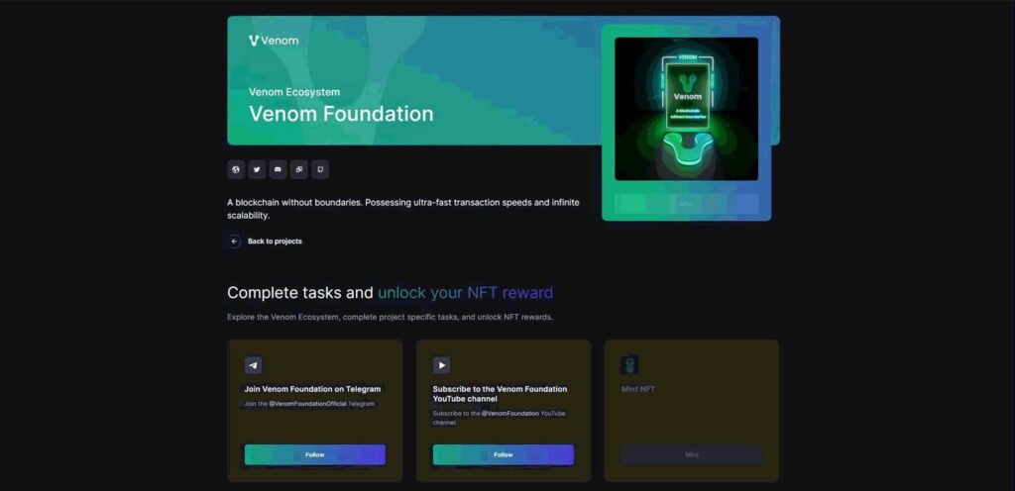Click the disabled Mint button in the Mint NFT card
This screenshot has height=491, width=1015.
pos(691,454)
